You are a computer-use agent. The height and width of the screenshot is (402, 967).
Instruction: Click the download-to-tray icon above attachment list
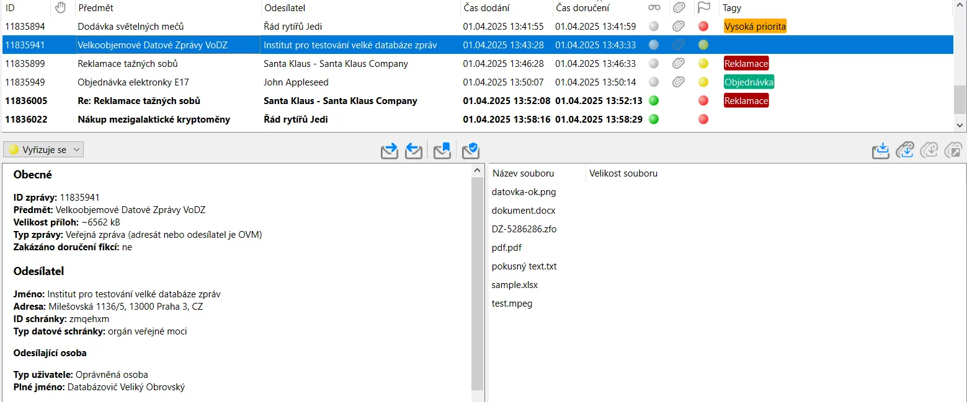point(881,151)
